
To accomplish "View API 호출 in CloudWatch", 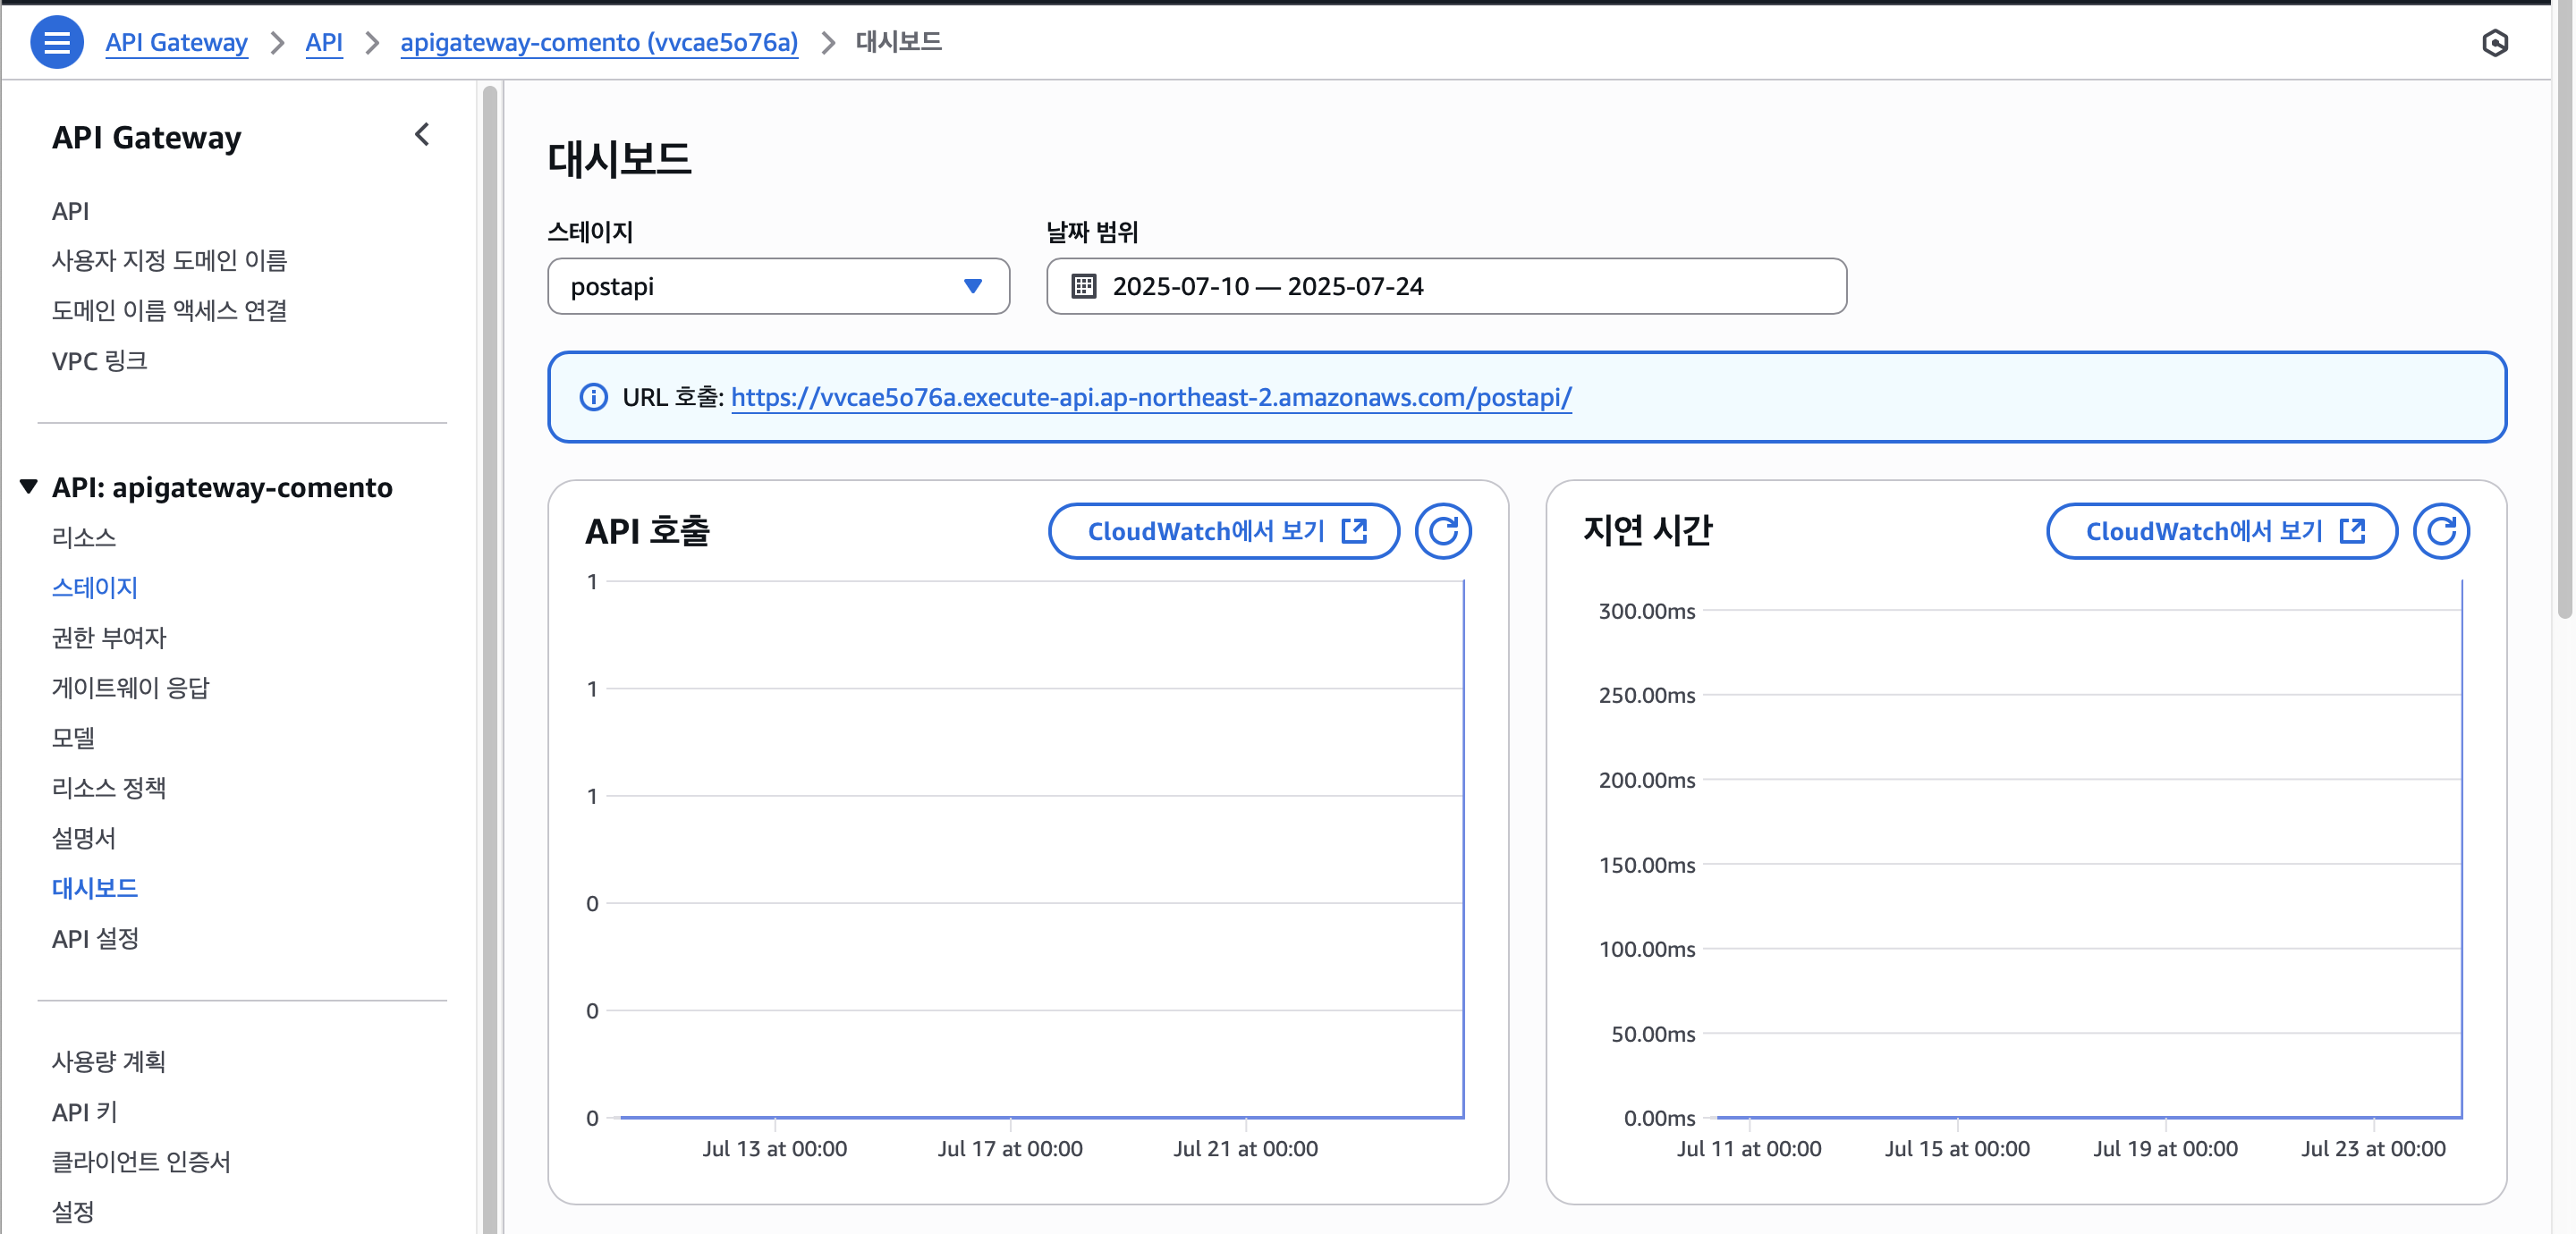I will point(1223,531).
